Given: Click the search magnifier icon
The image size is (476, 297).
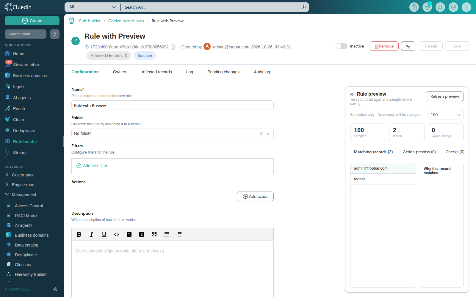Looking at the screenshot, I should click(x=304, y=7).
